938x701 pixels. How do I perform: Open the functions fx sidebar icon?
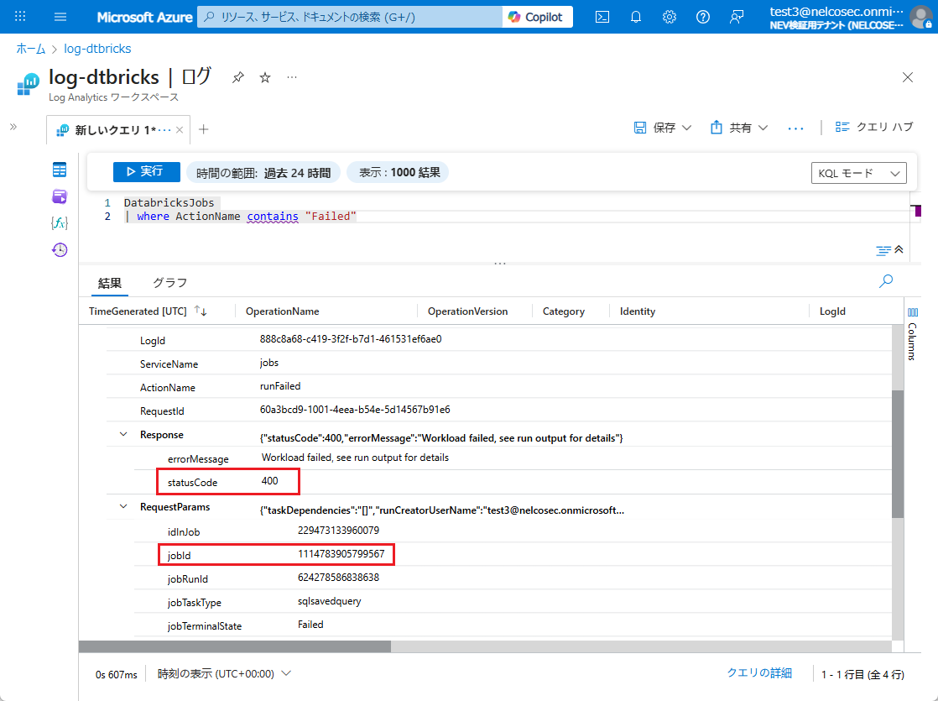tap(60, 222)
